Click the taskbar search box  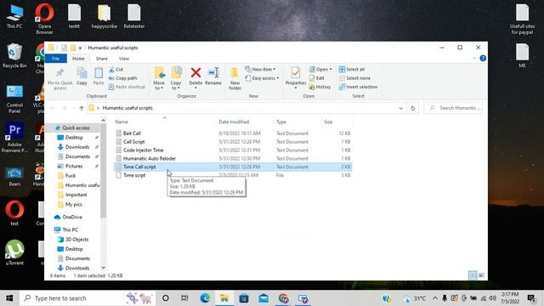(x=88, y=298)
